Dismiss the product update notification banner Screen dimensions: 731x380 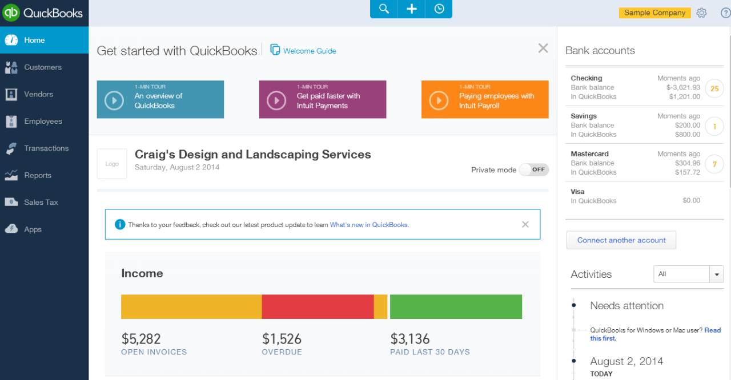[x=525, y=224]
